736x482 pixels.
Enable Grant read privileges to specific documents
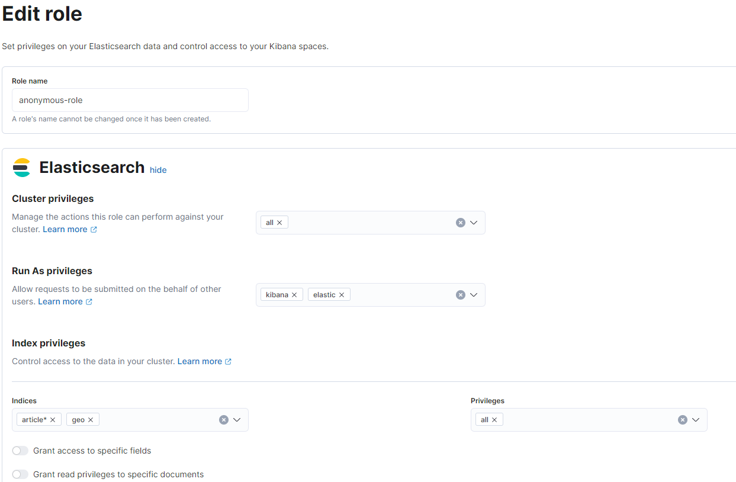pyautogui.click(x=20, y=474)
